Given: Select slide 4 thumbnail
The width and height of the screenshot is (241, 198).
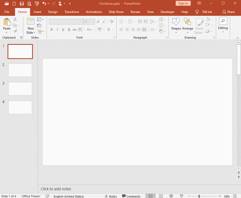Looking at the screenshot, I should 20,107.
